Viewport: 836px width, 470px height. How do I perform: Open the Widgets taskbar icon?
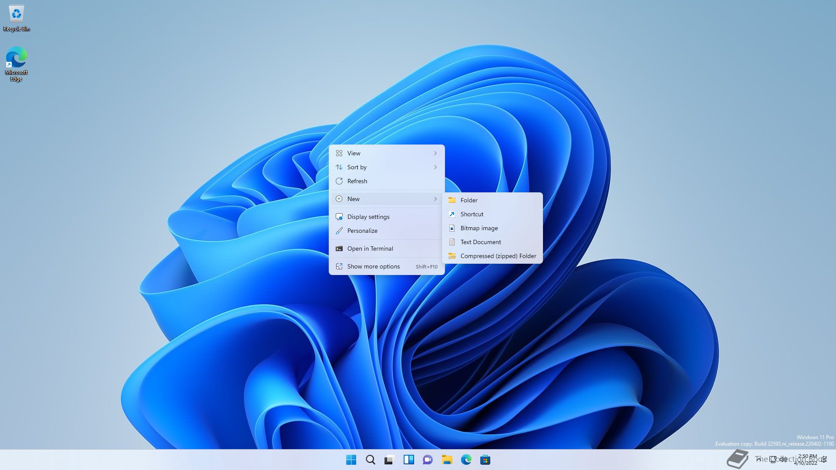click(x=409, y=460)
